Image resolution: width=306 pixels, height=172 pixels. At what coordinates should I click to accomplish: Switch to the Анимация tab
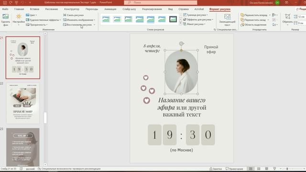(x=110, y=9)
